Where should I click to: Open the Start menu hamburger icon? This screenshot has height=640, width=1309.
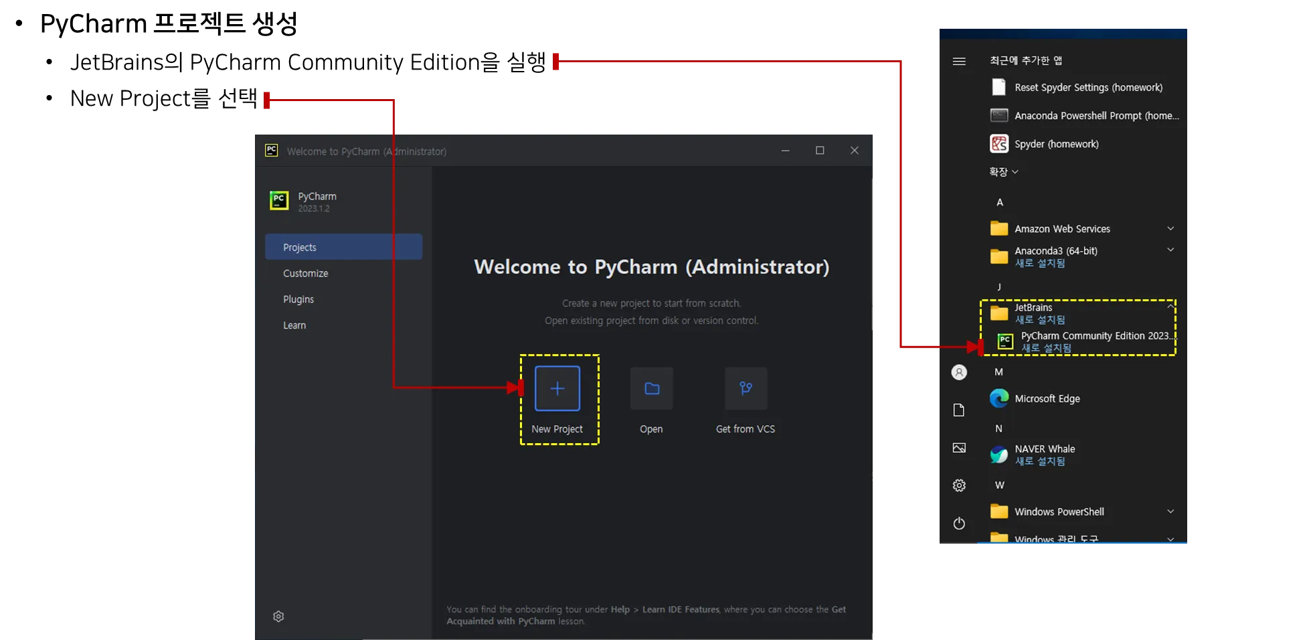[x=959, y=61]
